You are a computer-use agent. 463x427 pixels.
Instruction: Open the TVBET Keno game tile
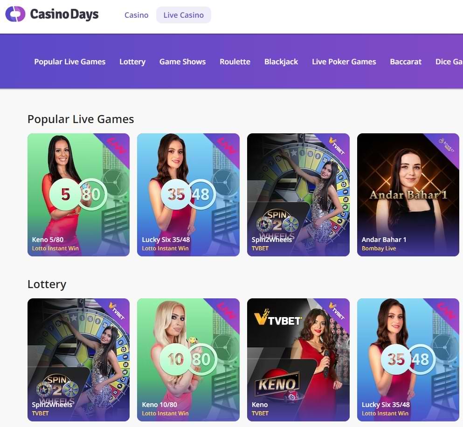point(298,360)
